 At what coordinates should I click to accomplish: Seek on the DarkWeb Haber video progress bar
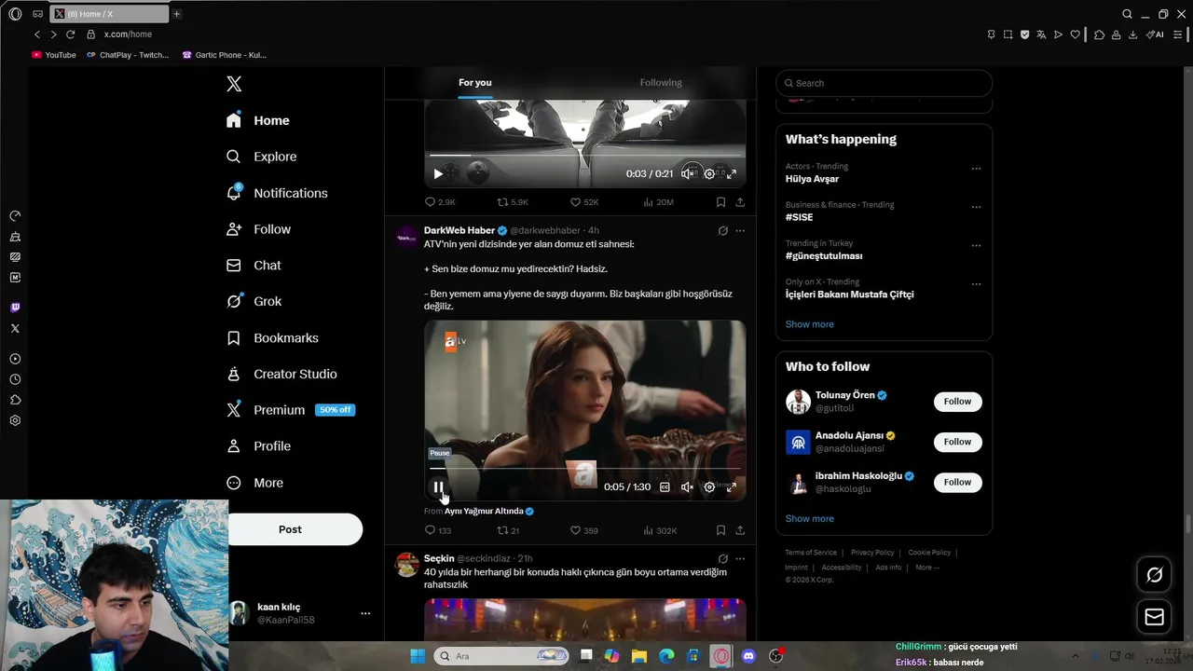[x=584, y=469]
